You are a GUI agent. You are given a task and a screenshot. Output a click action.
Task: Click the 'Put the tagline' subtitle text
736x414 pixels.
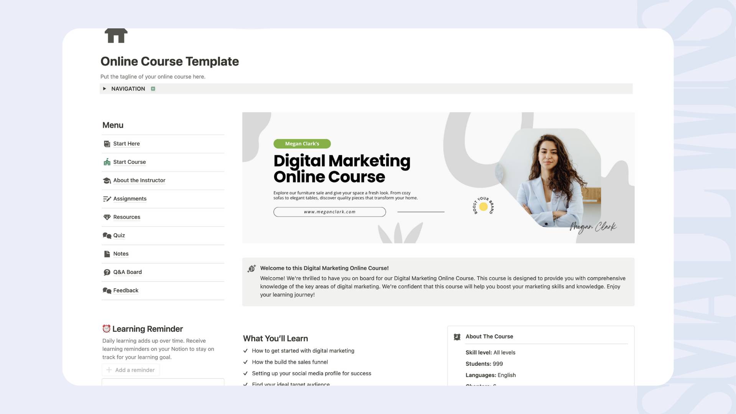point(153,77)
